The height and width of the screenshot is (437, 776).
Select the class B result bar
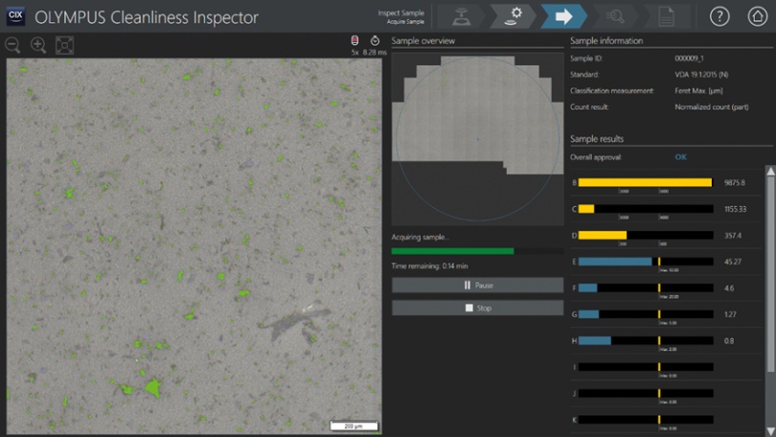tap(645, 182)
